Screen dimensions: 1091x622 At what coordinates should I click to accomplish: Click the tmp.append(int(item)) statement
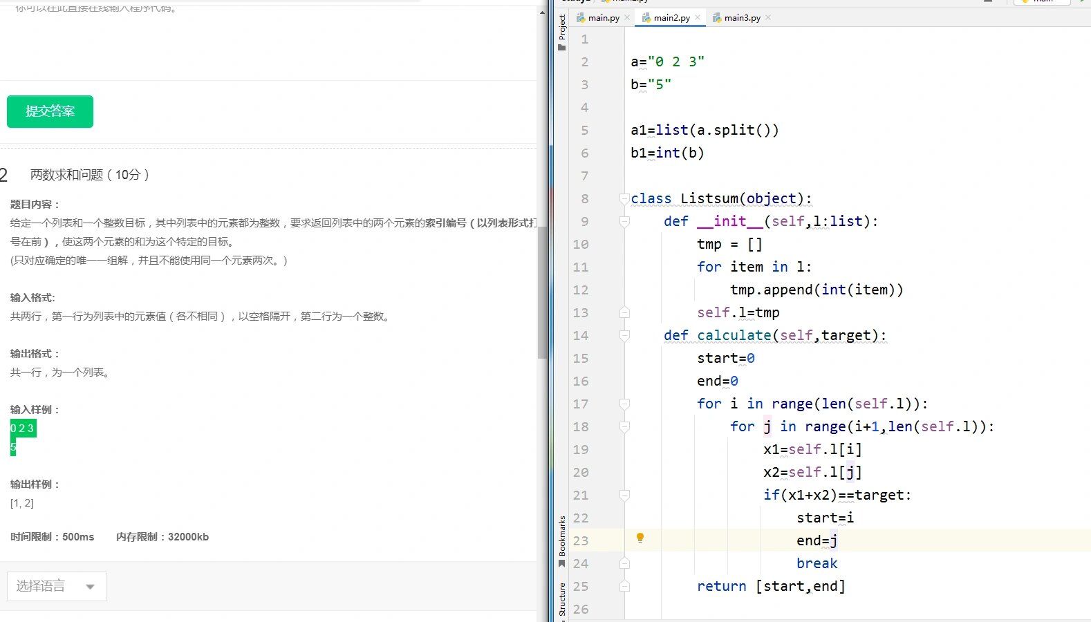coord(817,290)
